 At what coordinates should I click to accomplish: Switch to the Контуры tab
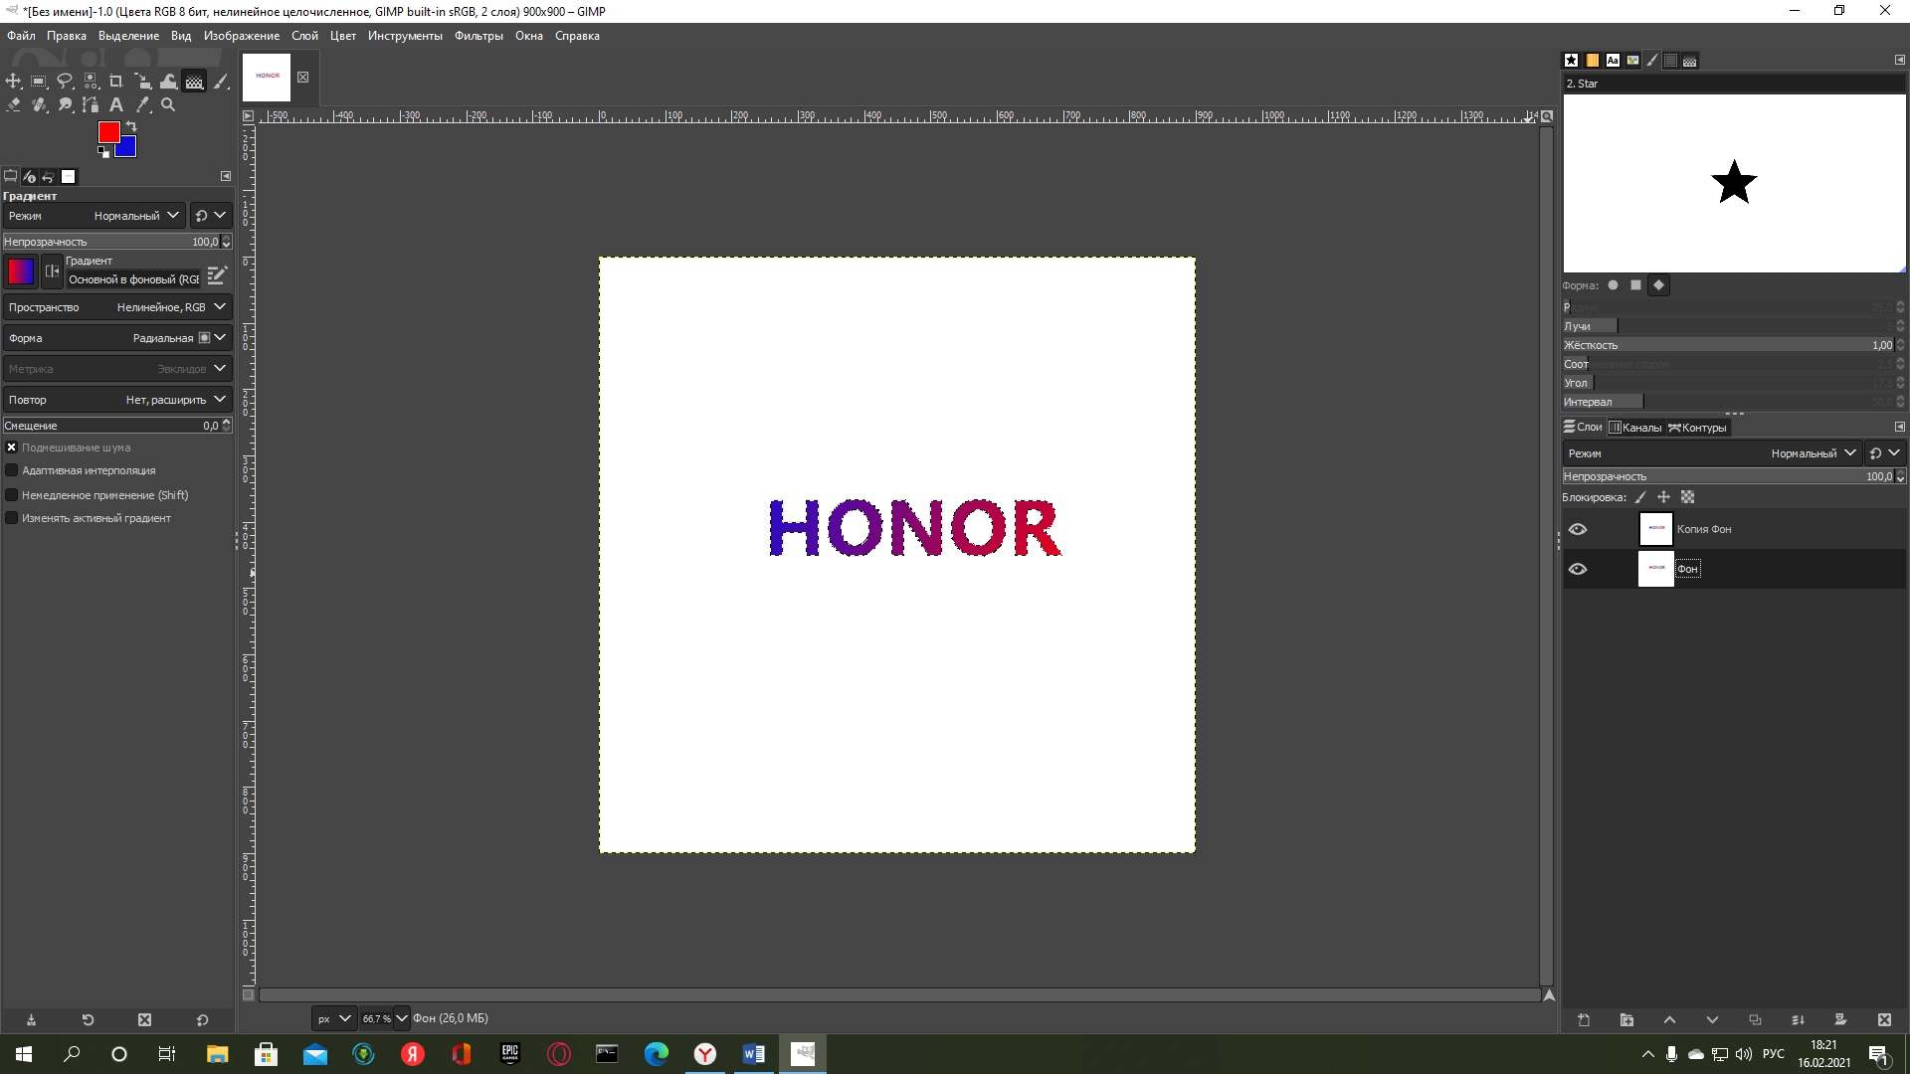[1698, 428]
